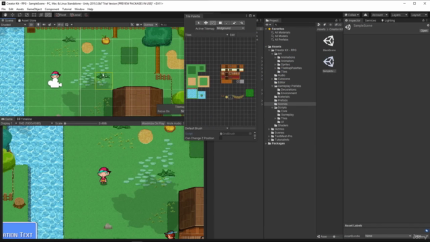Collapse the Gameplay Prefabs folder

pyautogui.click(x=272, y=86)
